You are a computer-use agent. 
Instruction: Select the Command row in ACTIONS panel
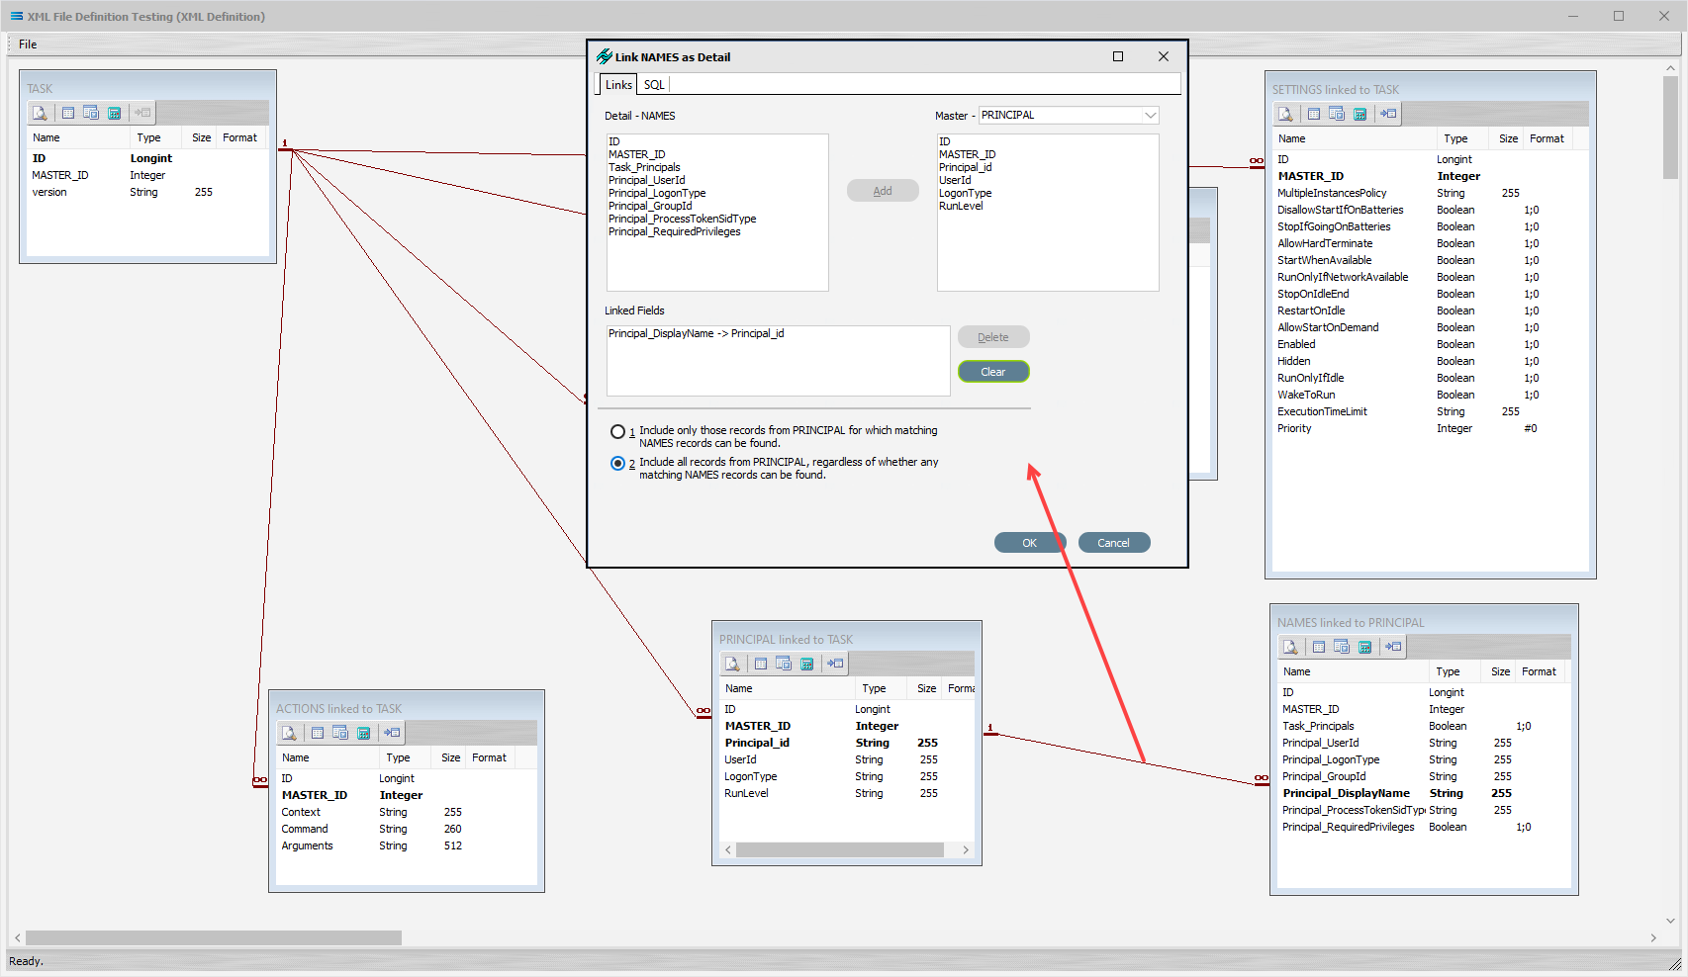pyautogui.click(x=408, y=830)
